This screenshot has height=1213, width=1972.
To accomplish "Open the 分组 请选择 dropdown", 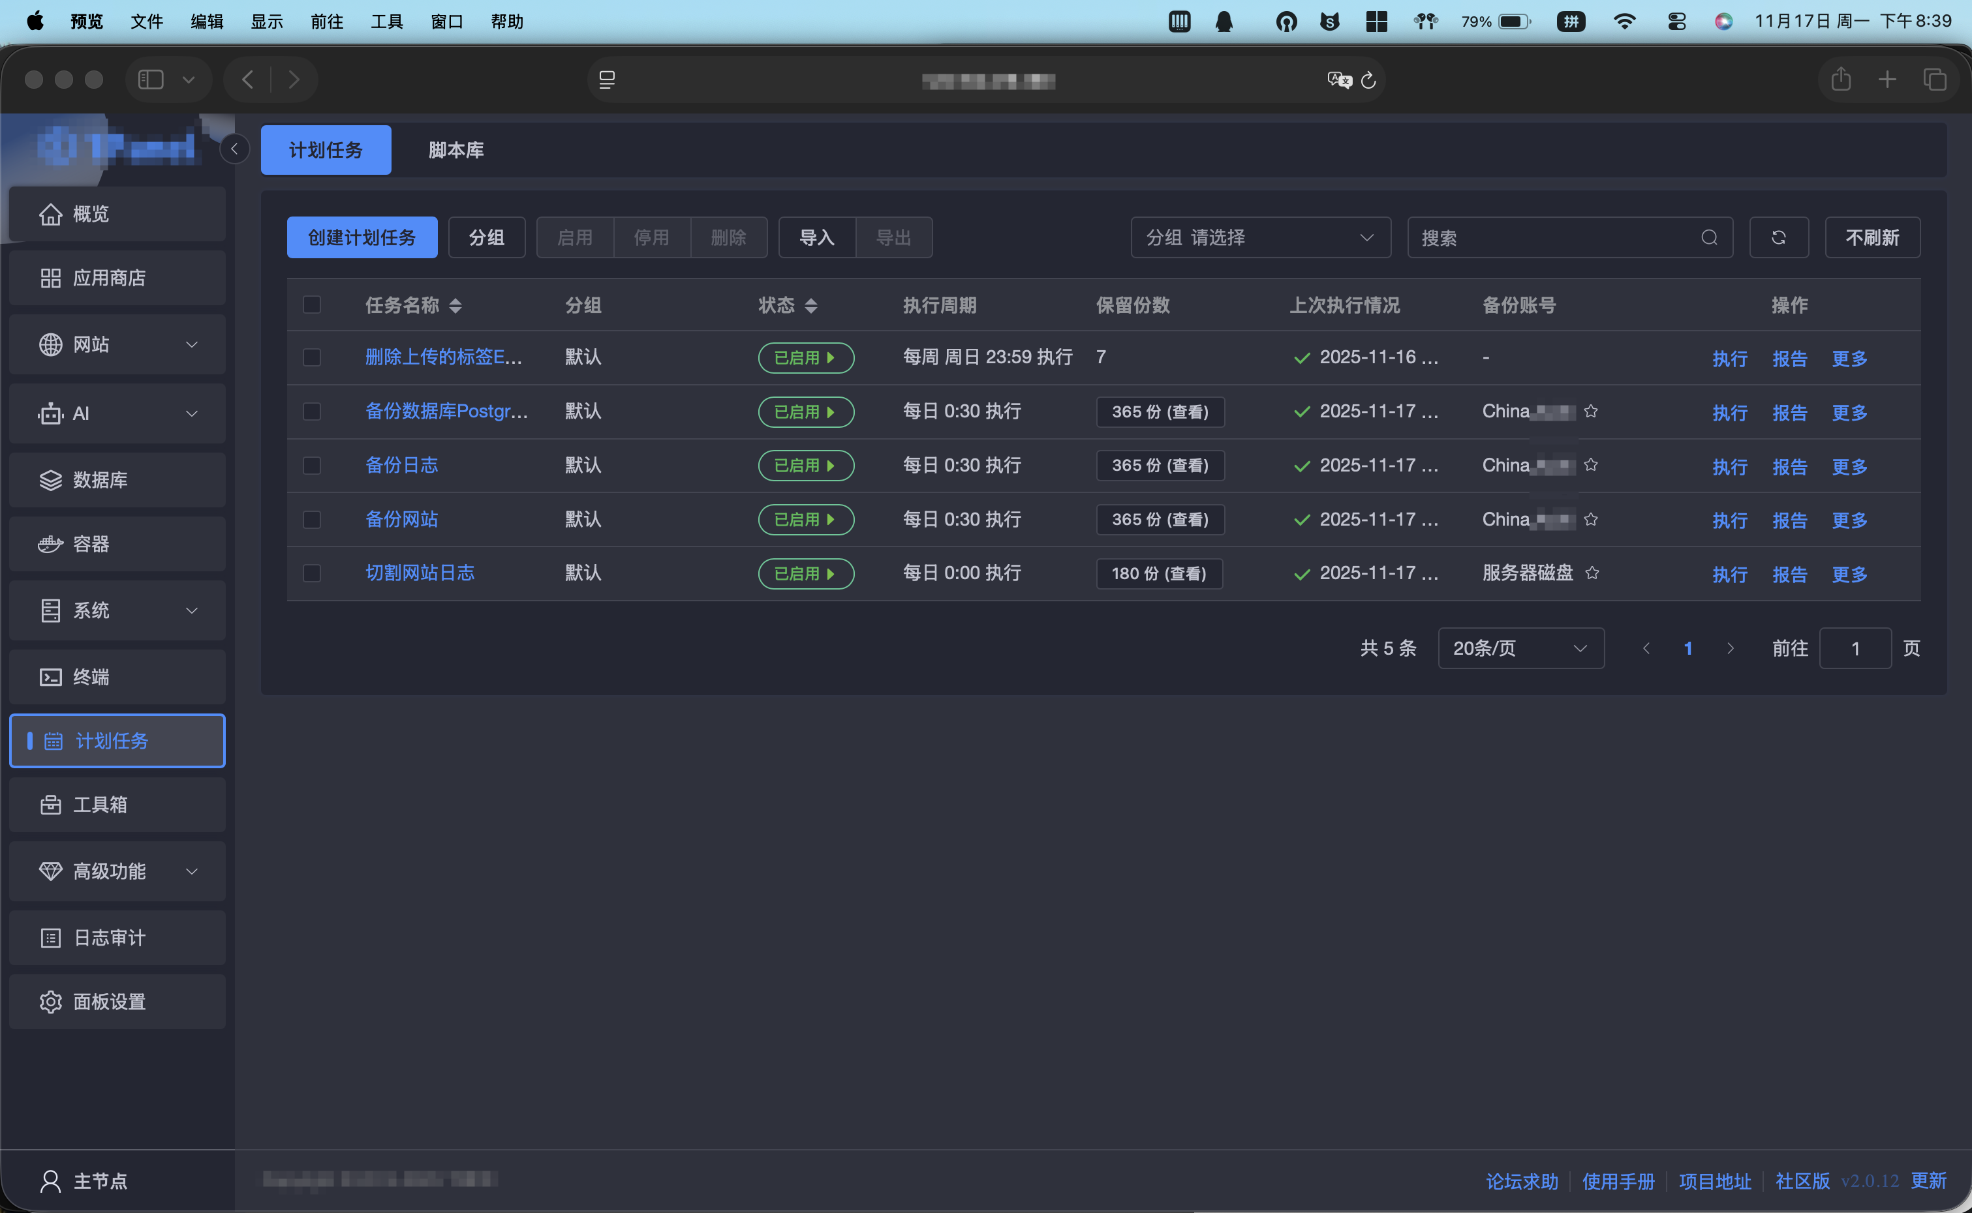I will [1261, 237].
